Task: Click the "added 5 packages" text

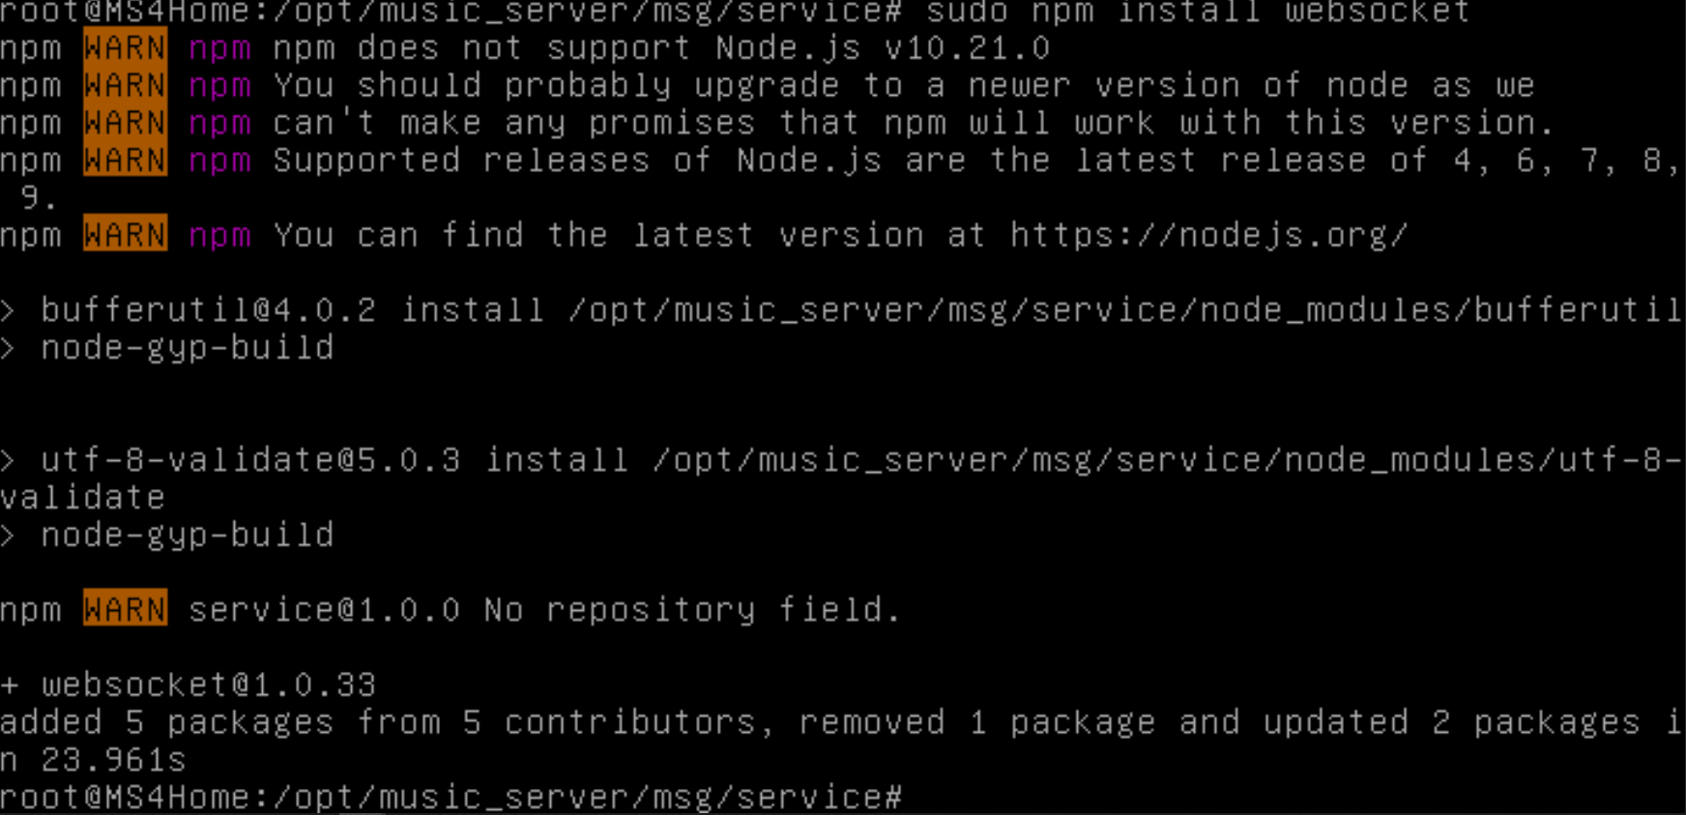Action: point(166,722)
